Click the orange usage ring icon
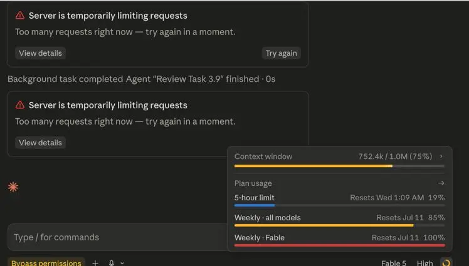This screenshot has height=266, width=469. (446, 262)
